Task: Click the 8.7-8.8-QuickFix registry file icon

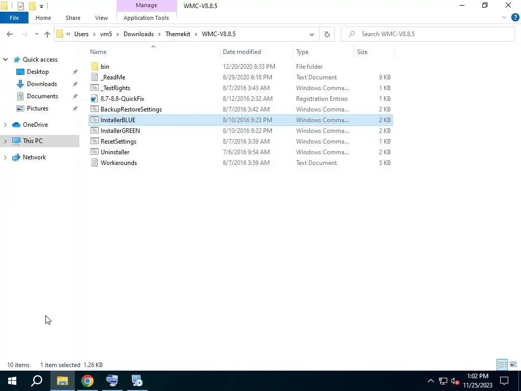Action: [95, 98]
